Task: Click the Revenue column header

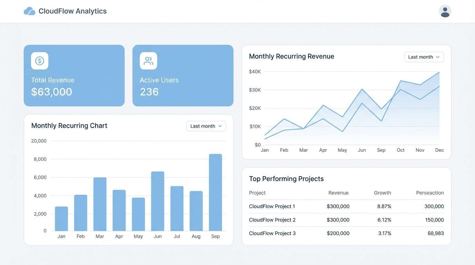Action: (338, 192)
